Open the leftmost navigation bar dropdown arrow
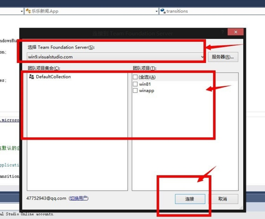Viewport: 265px width, 219px height. [22, 11]
